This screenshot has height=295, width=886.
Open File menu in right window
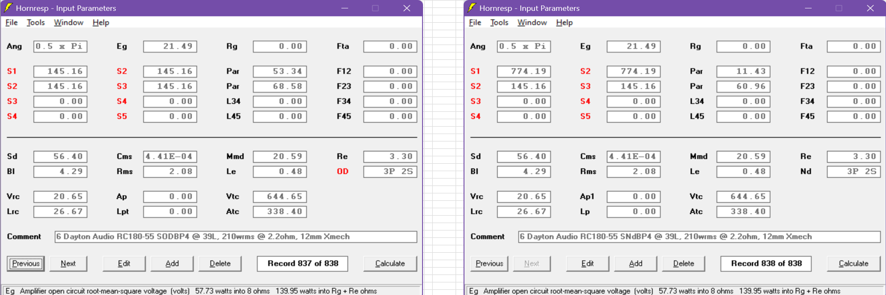point(475,22)
